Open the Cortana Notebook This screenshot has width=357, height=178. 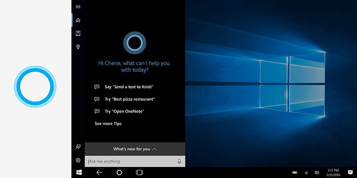[78, 33]
